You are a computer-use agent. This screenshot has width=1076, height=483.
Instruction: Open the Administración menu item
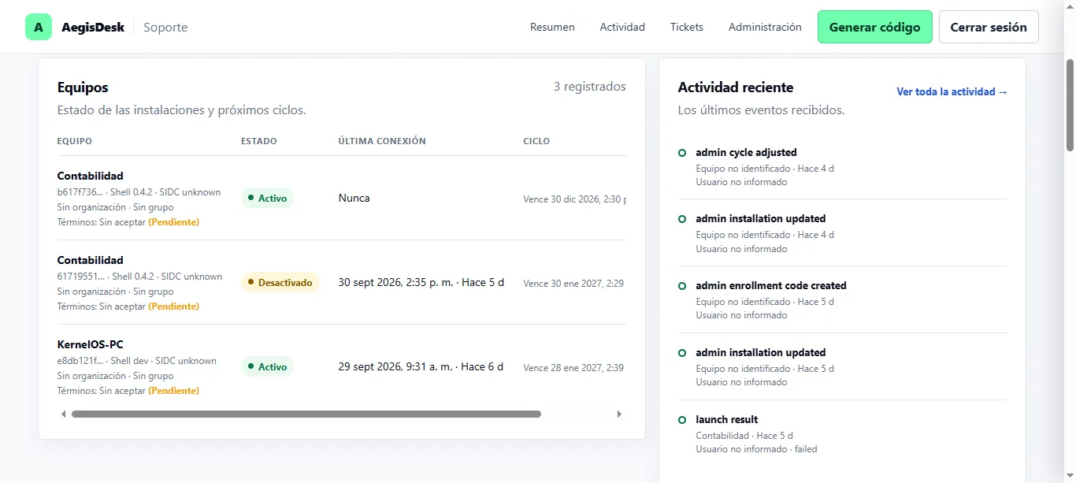[x=765, y=27]
